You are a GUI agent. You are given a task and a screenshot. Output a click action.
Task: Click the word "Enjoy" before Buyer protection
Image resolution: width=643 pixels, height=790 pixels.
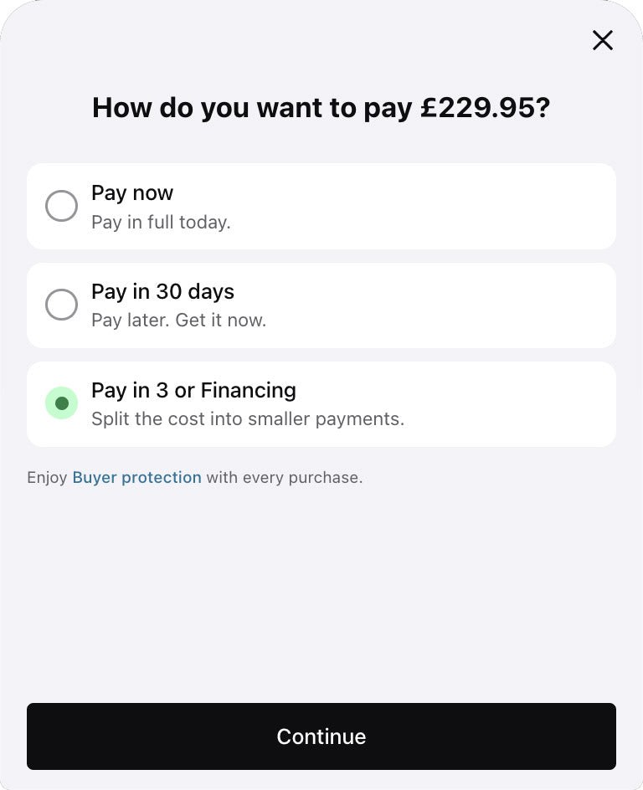(47, 478)
